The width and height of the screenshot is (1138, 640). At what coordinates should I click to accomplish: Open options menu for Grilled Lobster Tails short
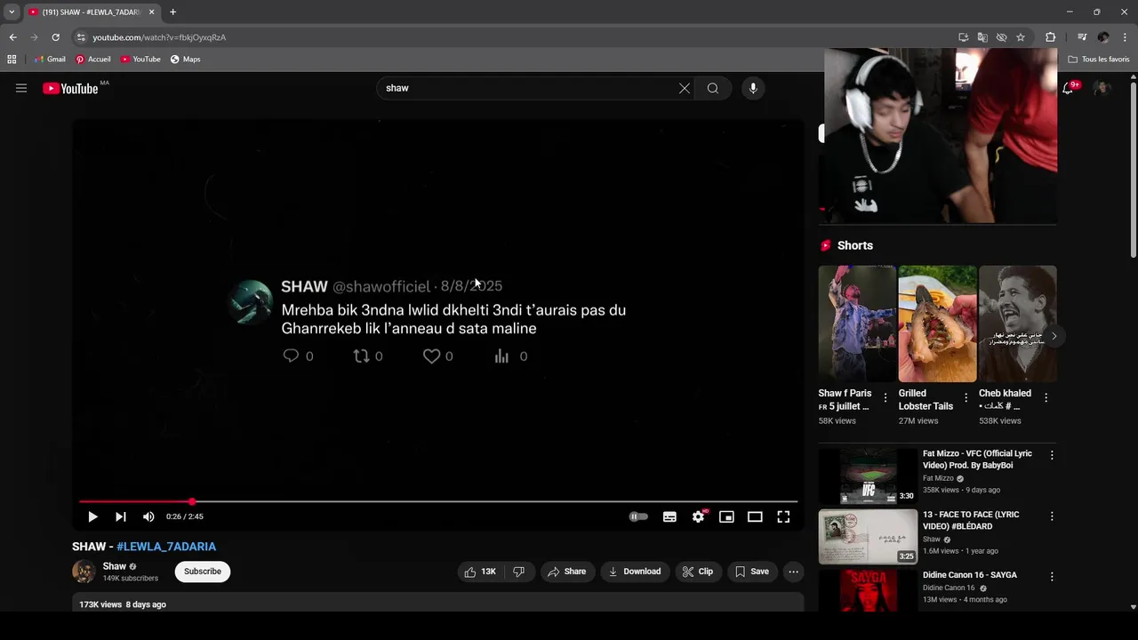pyautogui.click(x=966, y=398)
